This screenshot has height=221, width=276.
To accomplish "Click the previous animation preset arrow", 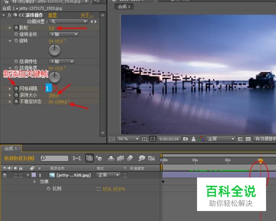I will point(91,22).
